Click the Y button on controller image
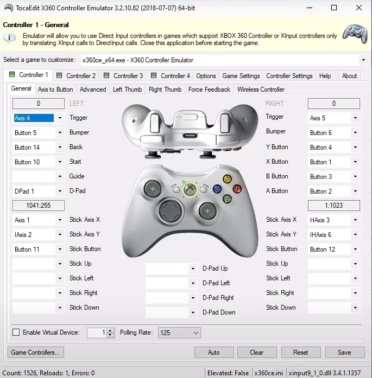This screenshot has width=372, height=378. [227, 179]
